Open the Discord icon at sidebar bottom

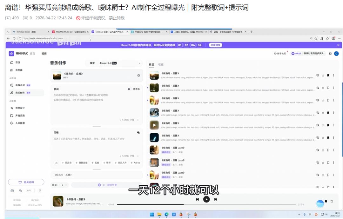click(12, 190)
